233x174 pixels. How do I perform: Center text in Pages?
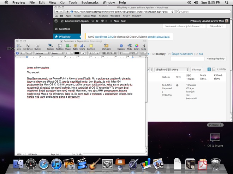click(x=108, y=53)
